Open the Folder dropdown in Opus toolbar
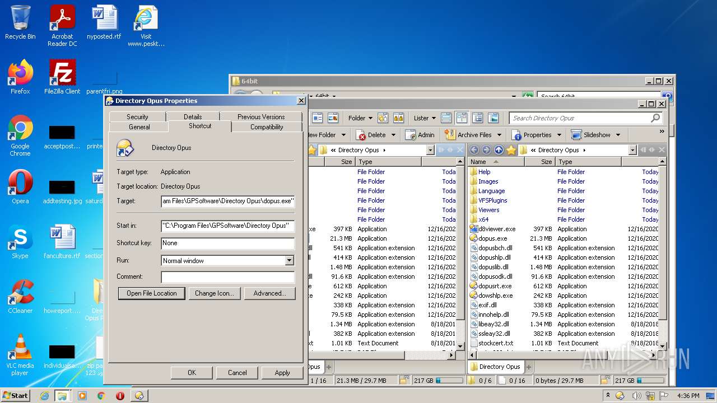This screenshot has width=717, height=403. 360,118
